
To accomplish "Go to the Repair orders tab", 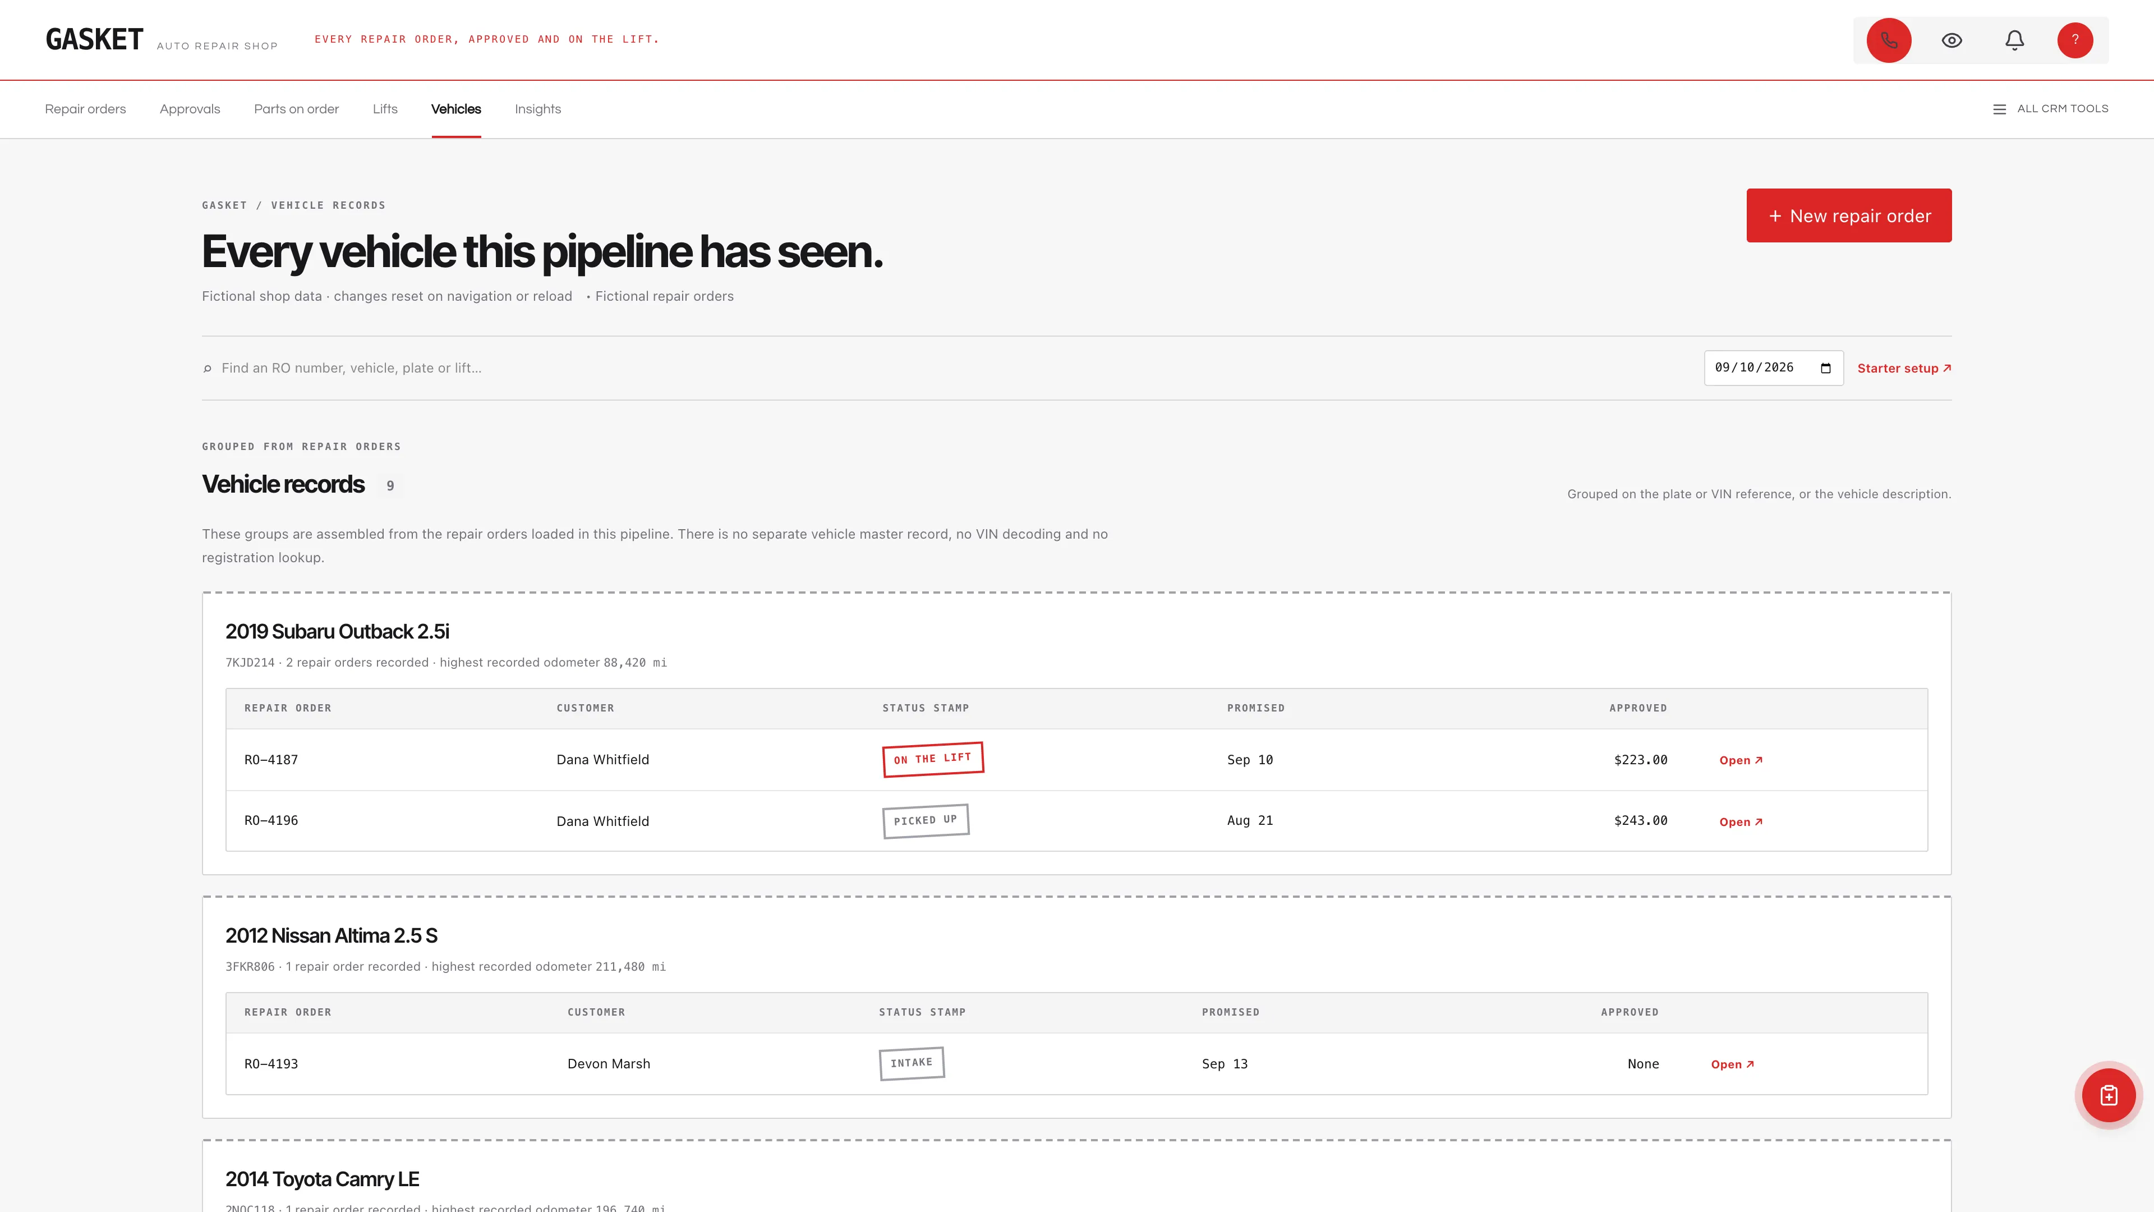I will [x=85, y=109].
